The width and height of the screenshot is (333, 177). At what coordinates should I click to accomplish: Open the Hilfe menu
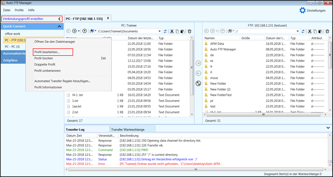[31, 10]
